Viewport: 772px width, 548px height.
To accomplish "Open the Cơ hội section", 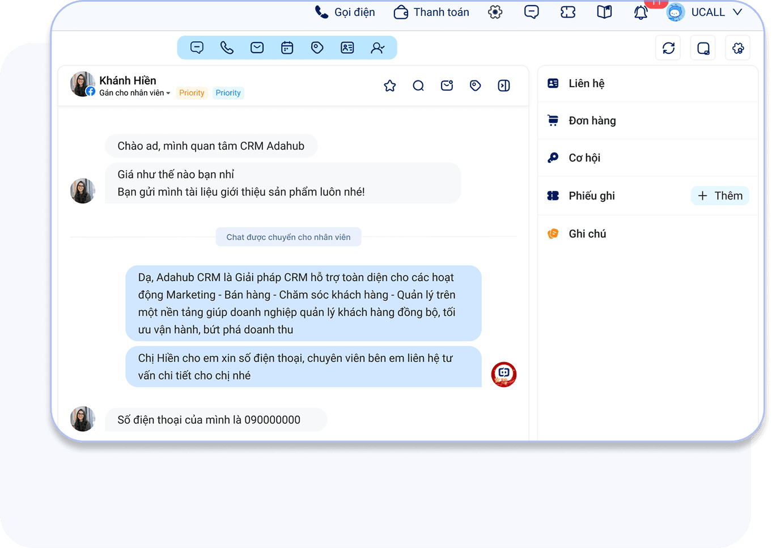I will 584,158.
